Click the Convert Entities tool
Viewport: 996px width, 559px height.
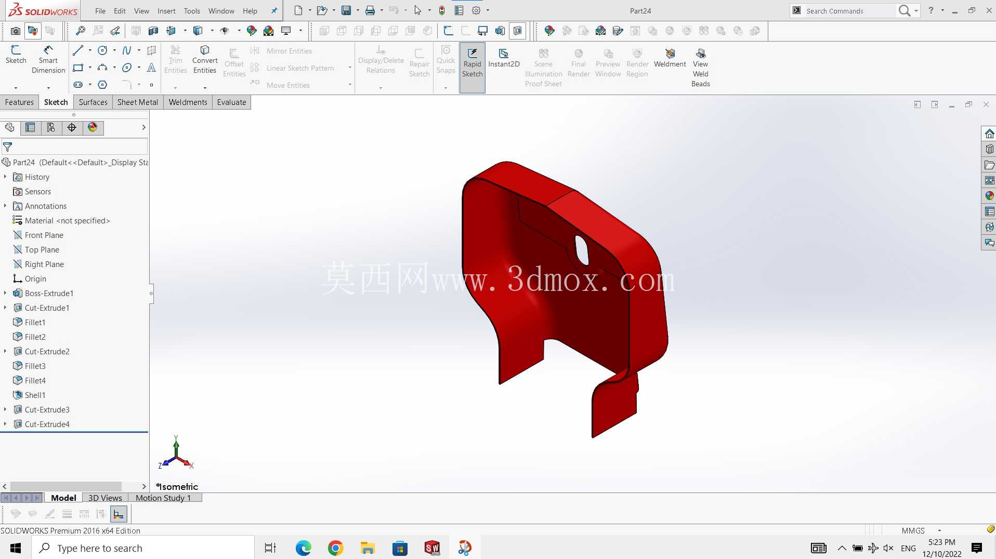click(205, 59)
